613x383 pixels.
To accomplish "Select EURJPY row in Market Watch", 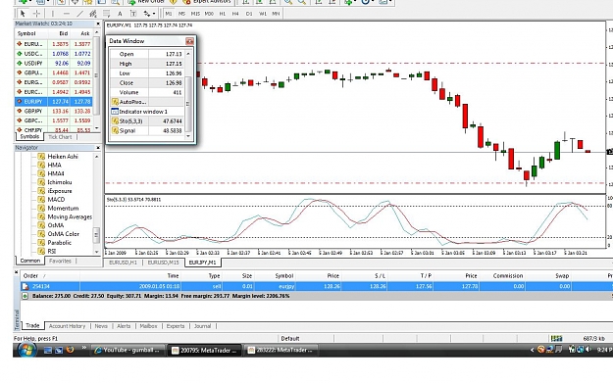I will coord(54,102).
